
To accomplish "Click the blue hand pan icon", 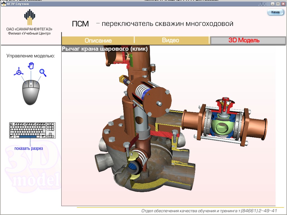I will [31, 66].
